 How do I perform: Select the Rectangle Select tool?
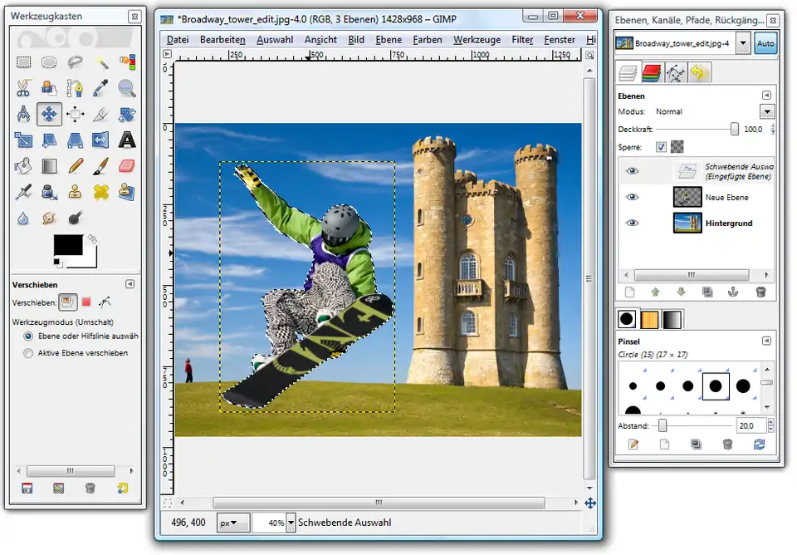point(24,61)
